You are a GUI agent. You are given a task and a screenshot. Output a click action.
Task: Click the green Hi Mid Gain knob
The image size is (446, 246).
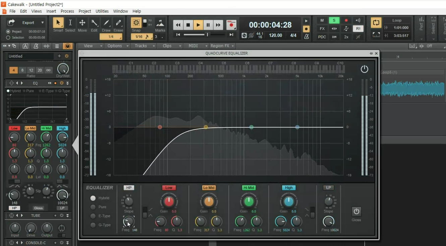coord(249,201)
